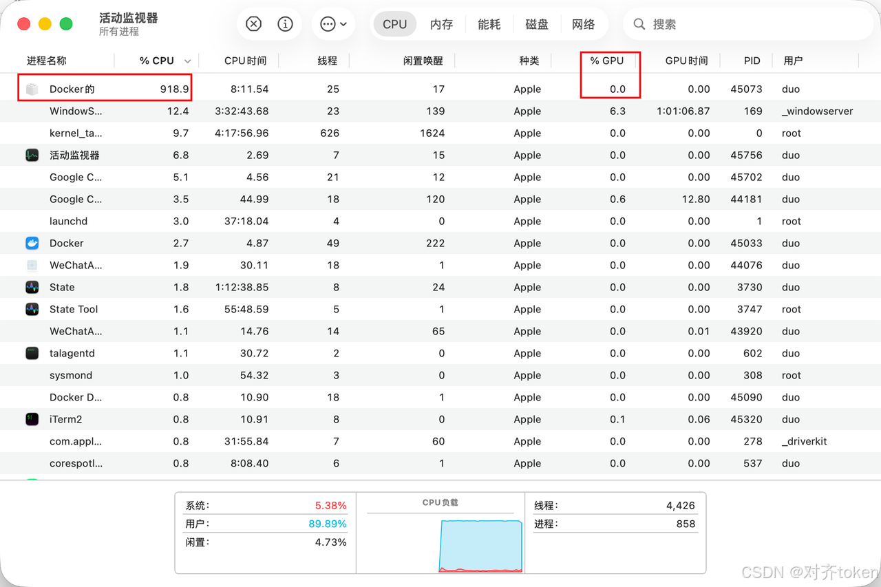Click the stop process X icon
This screenshot has width=881, height=587.
click(254, 24)
